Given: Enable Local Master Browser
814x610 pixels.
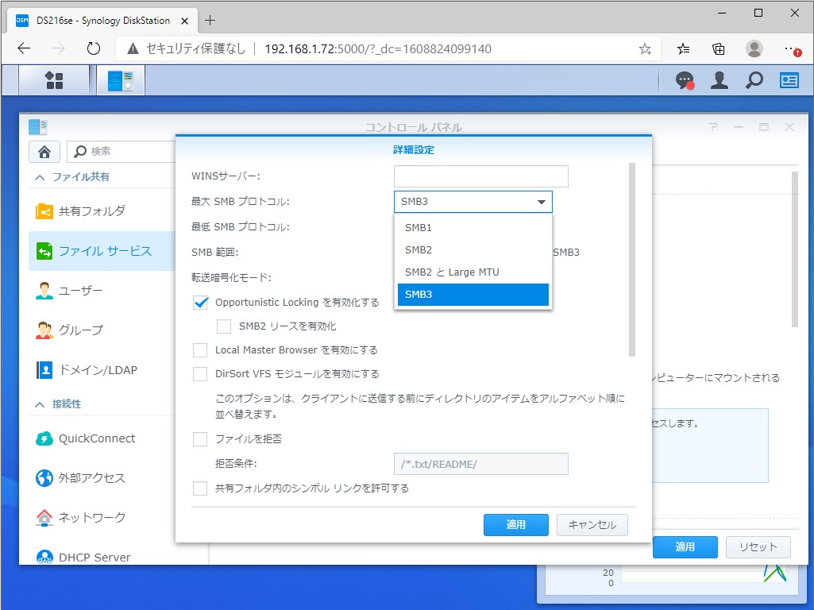Looking at the screenshot, I should tap(199, 349).
